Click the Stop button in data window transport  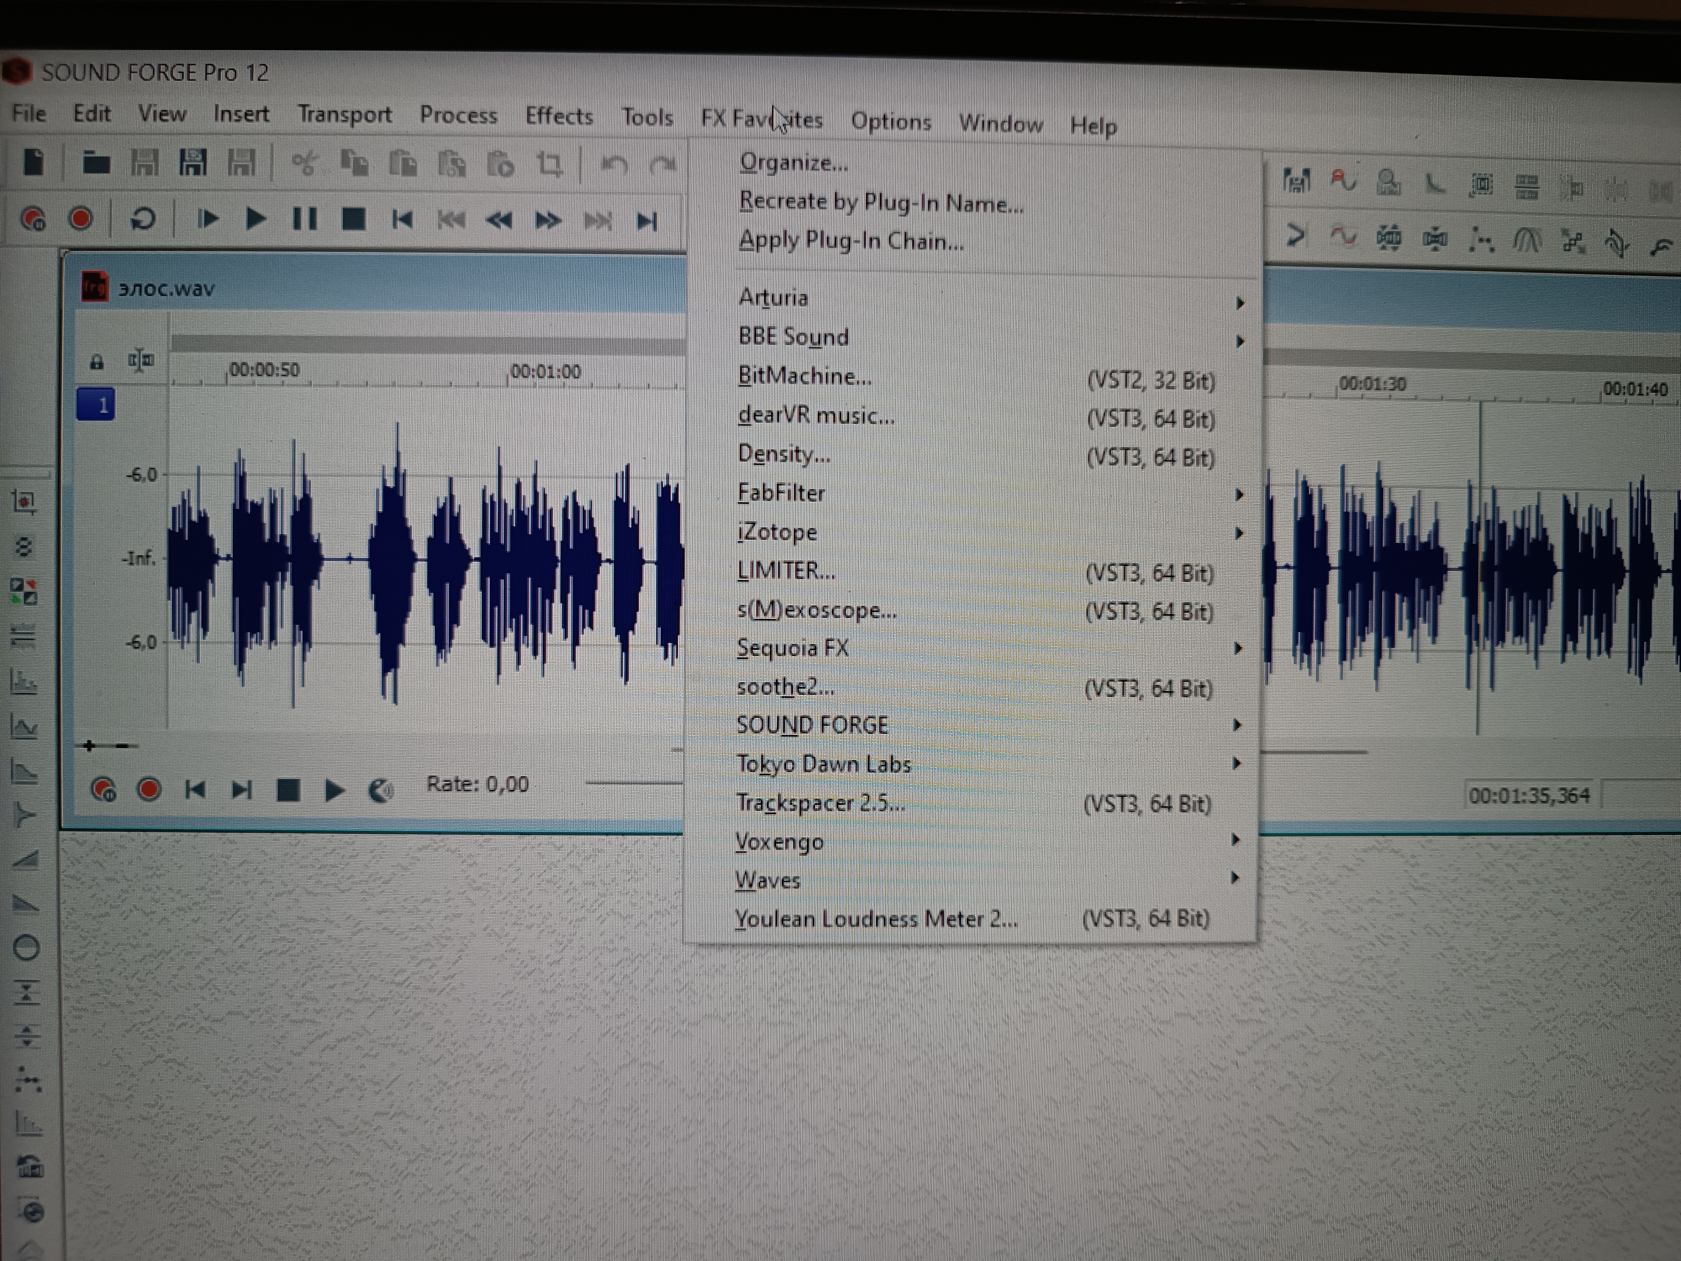tap(288, 791)
